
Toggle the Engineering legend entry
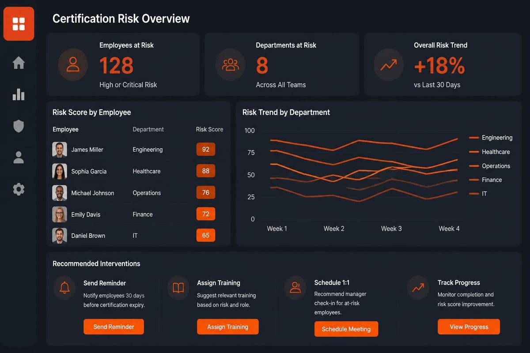491,138
